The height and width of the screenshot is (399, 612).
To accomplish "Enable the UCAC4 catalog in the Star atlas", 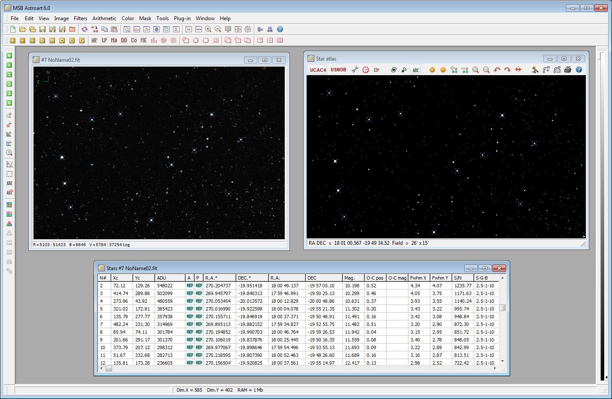I will tap(317, 69).
